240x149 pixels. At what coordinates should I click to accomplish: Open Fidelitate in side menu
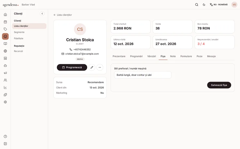18,38
